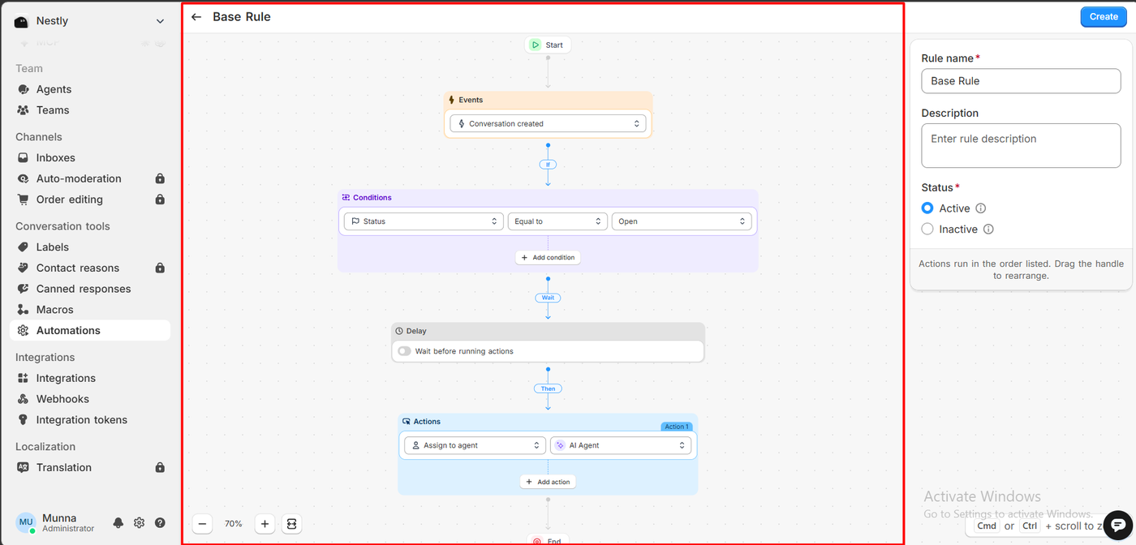The height and width of the screenshot is (545, 1136).
Task: Select the Inactive status radio button
Action: 927,230
